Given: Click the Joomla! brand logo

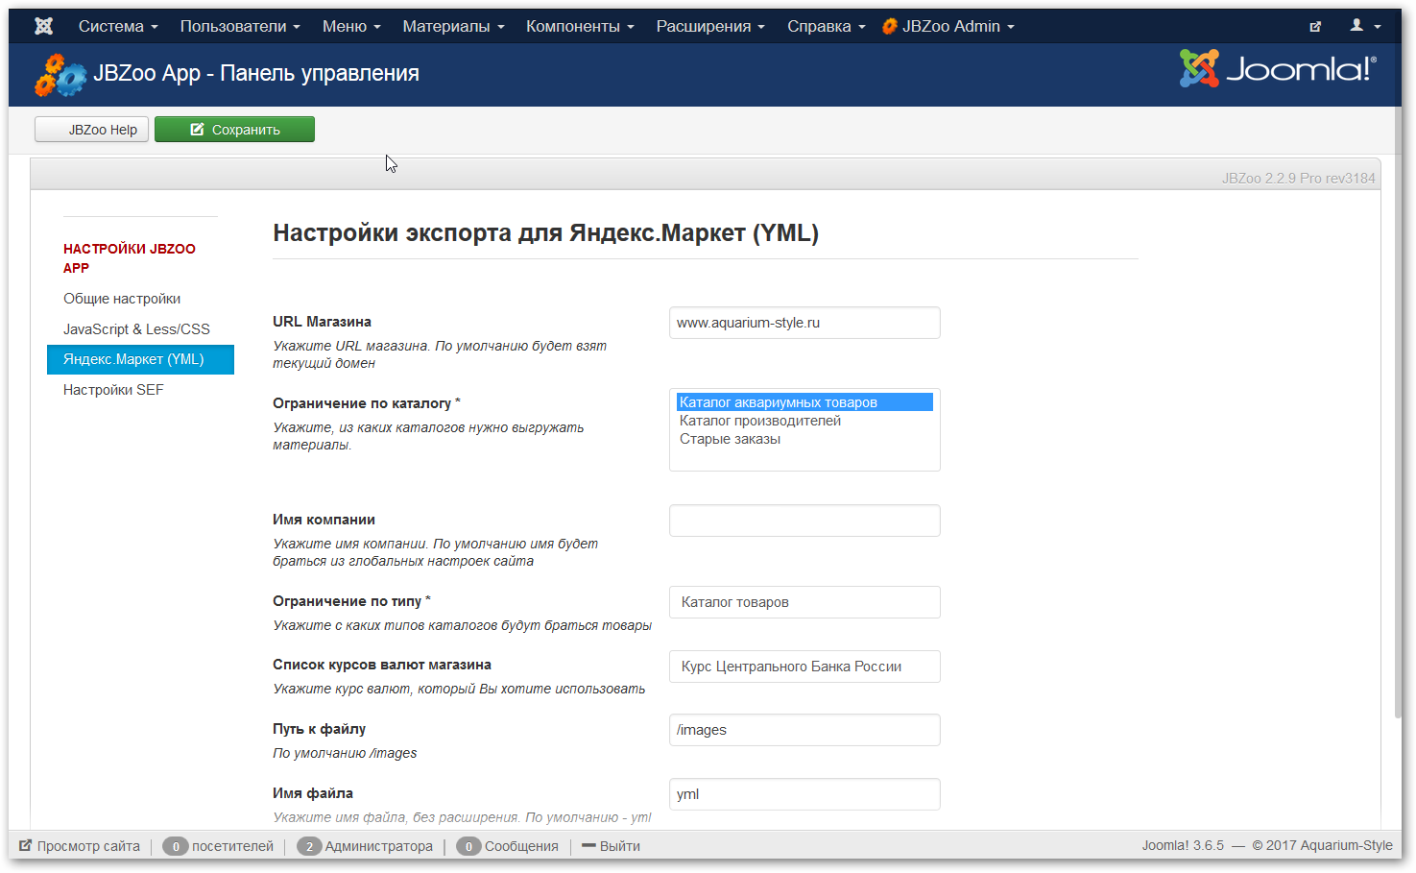Looking at the screenshot, I should click(x=1278, y=69).
